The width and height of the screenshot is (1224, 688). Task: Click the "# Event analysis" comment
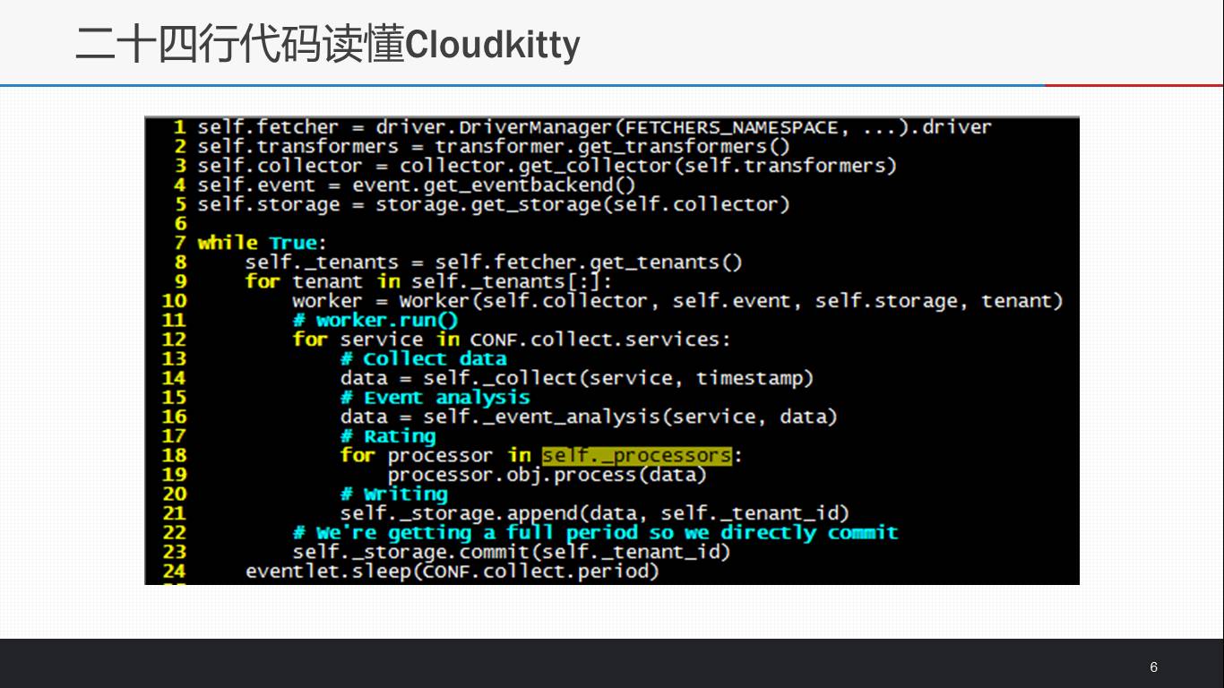point(435,398)
